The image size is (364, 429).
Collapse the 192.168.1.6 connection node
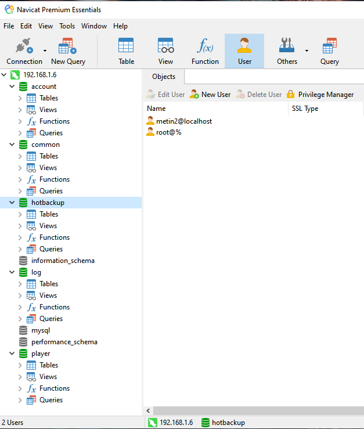pos(4,74)
